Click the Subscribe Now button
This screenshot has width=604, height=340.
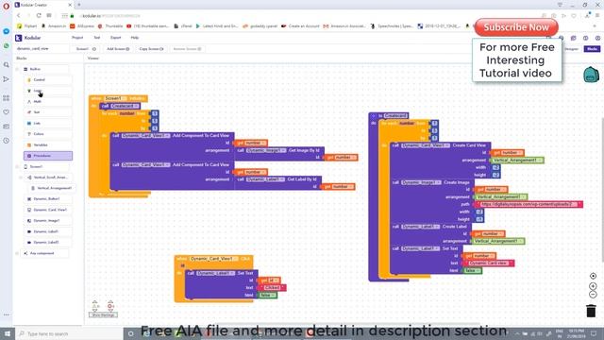click(516, 27)
